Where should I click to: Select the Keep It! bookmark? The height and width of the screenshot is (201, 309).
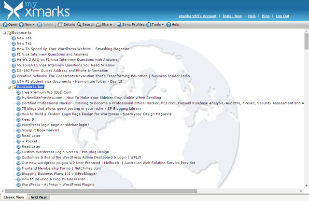pyautogui.click(x=28, y=119)
